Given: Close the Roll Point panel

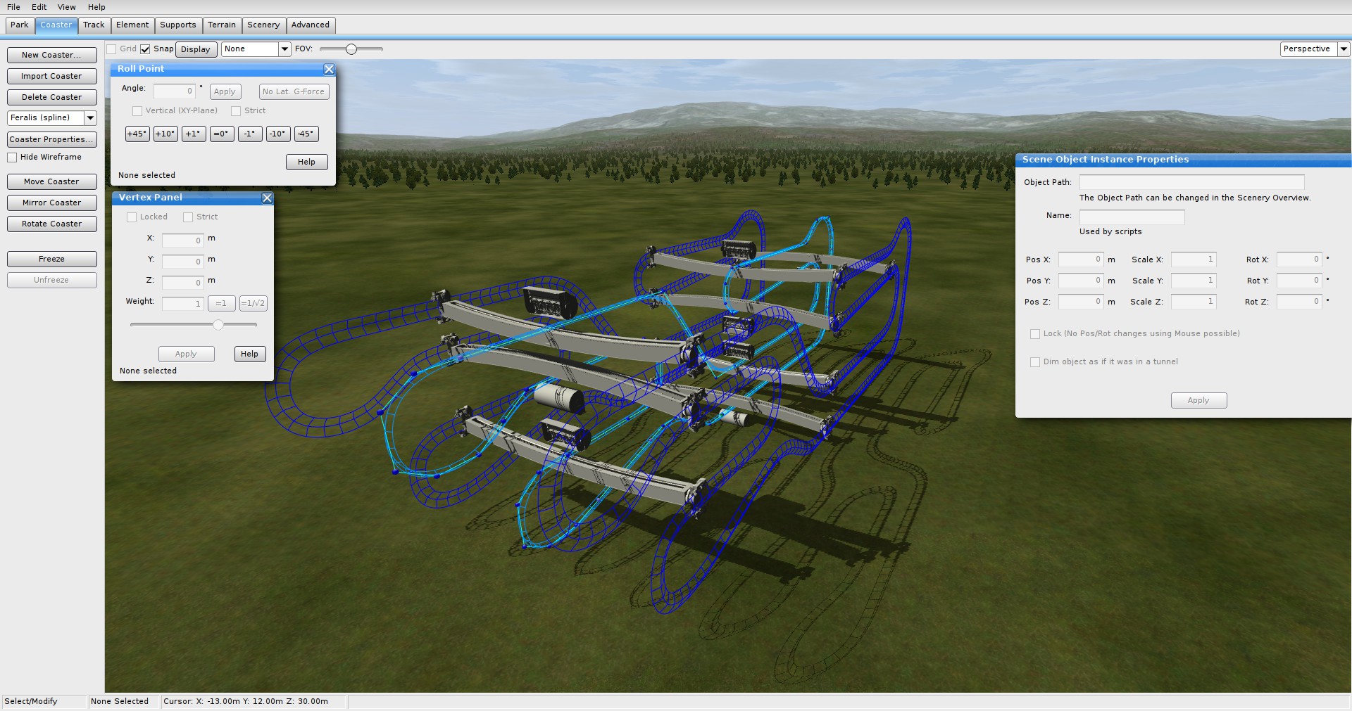Looking at the screenshot, I should coord(329,69).
